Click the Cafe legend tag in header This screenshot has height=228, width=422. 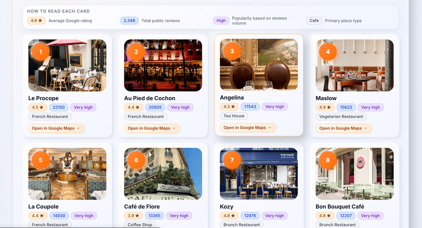tap(314, 21)
